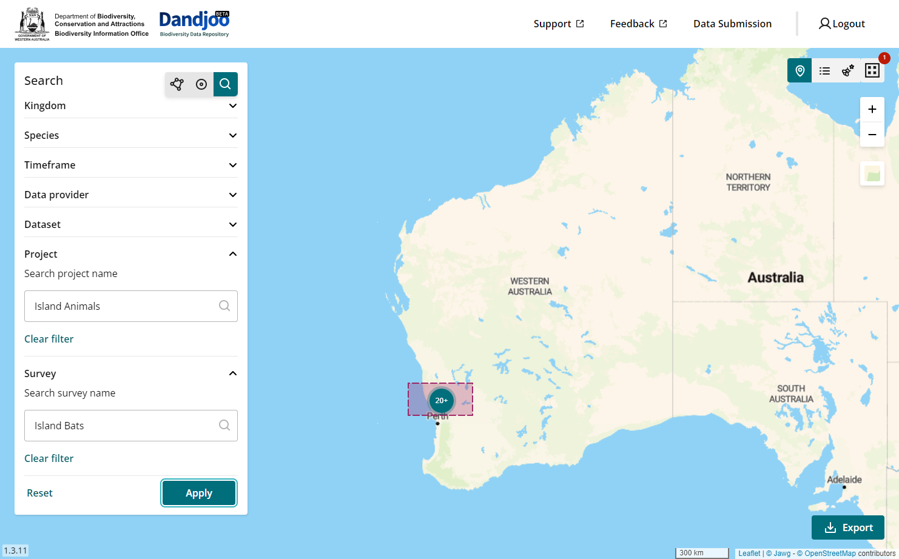Expand the Kingdom filter
899x559 pixels.
[x=131, y=105]
